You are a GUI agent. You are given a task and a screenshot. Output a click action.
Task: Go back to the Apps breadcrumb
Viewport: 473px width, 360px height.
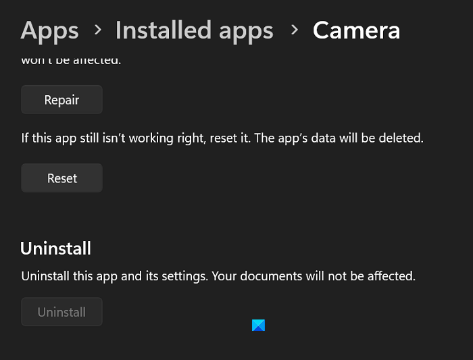click(x=49, y=30)
